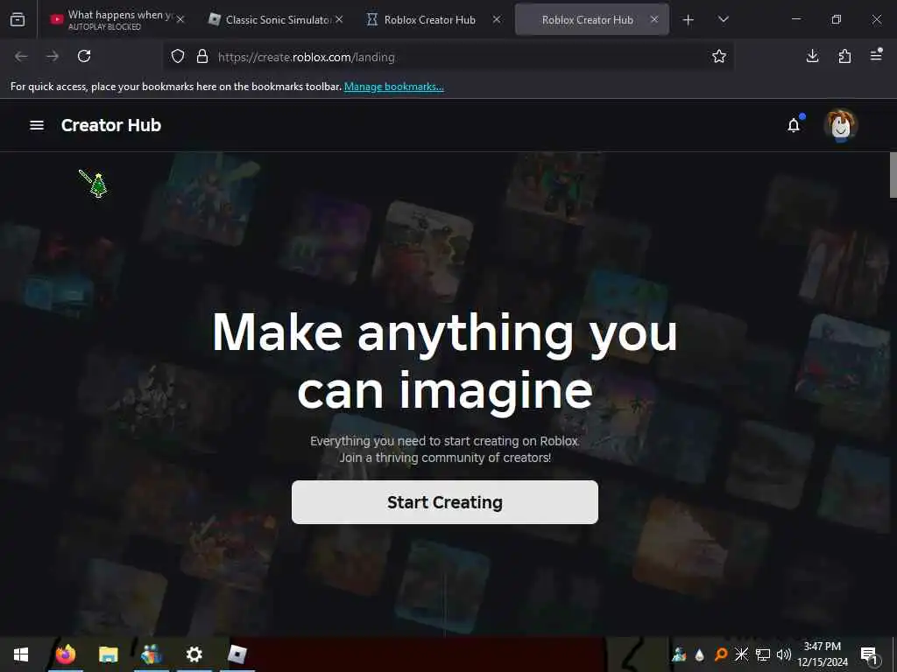Click the orange magnifier tray icon
Screen dimensions: 897x672
721,654
